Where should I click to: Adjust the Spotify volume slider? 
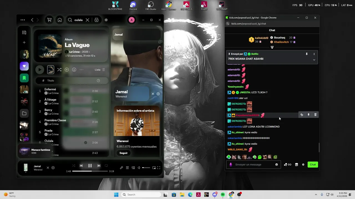click(x=146, y=167)
